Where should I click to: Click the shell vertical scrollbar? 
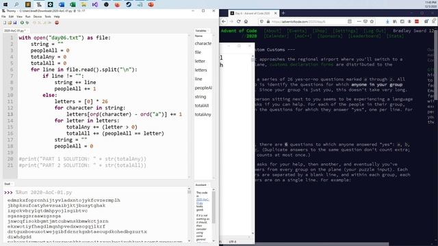click(189, 215)
